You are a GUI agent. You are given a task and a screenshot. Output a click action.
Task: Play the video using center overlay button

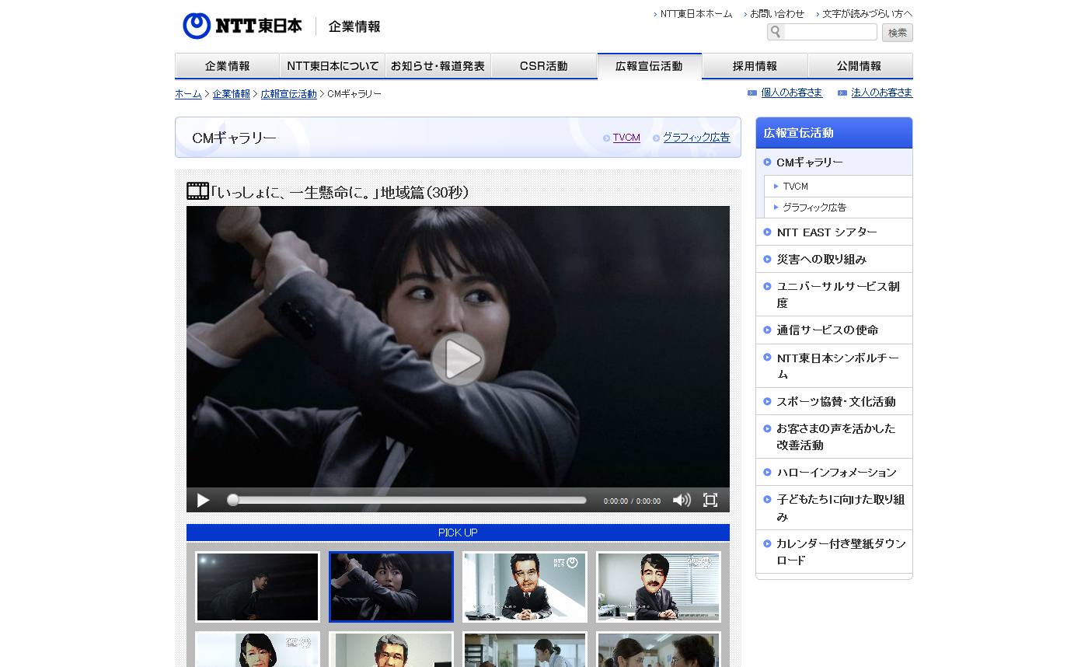tap(458, 359)
